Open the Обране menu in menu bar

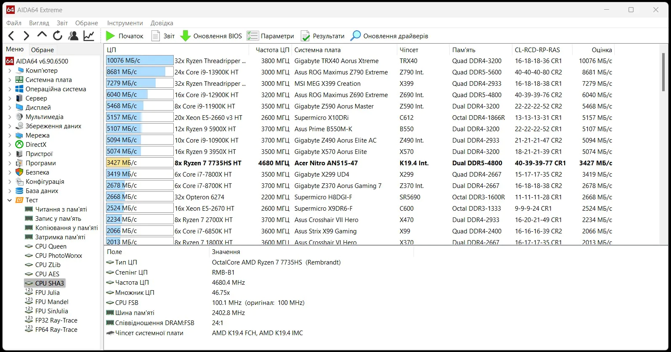click(x=87, y=23)
